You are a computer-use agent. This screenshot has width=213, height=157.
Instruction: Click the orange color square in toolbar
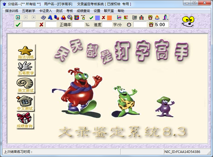[110, 17]
